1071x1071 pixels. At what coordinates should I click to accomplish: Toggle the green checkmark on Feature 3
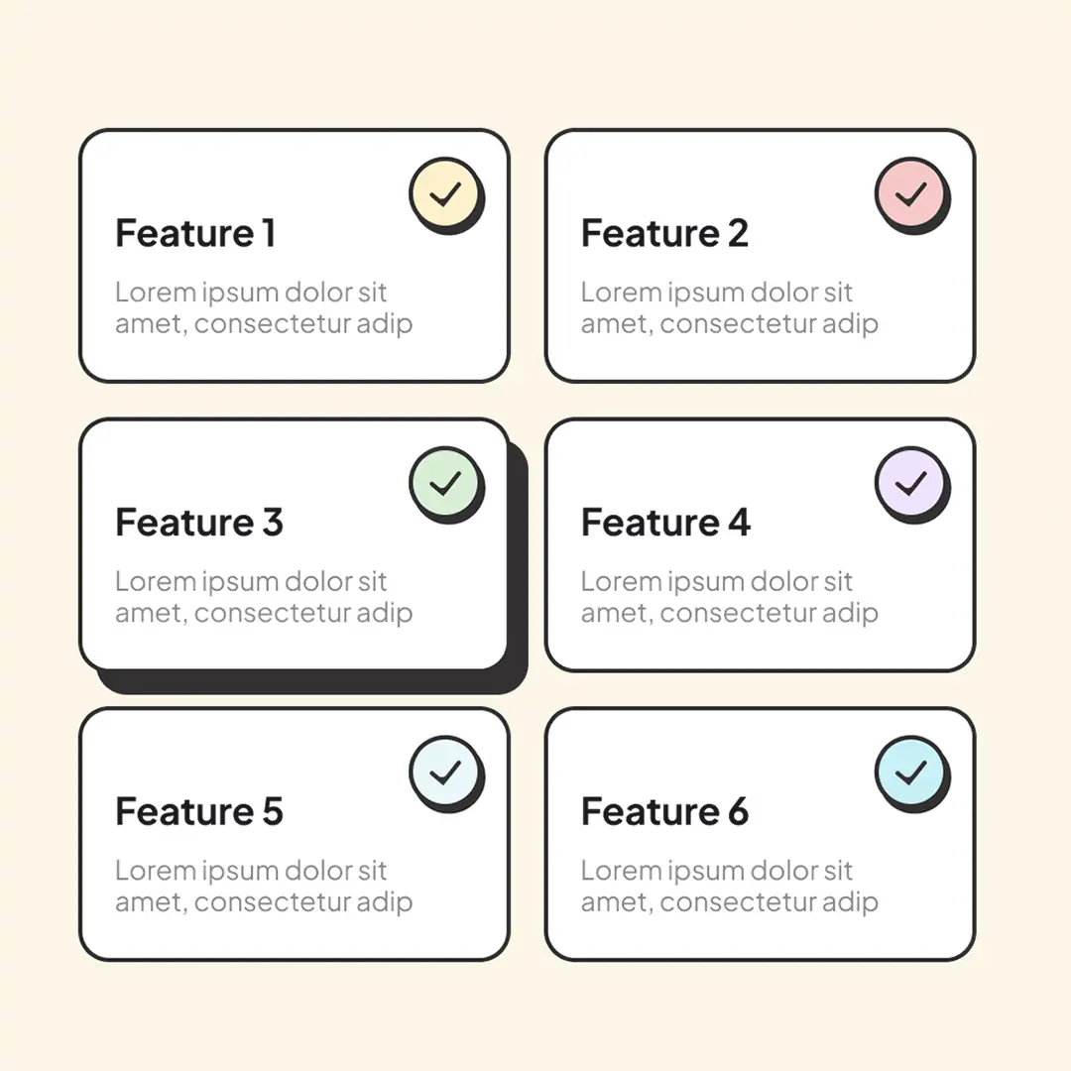pyautogui.click(x=446, y=484)
